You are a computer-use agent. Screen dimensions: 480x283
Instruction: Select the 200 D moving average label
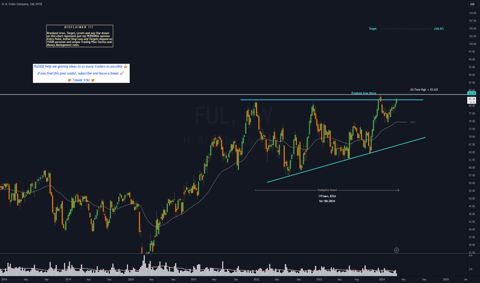413,122
